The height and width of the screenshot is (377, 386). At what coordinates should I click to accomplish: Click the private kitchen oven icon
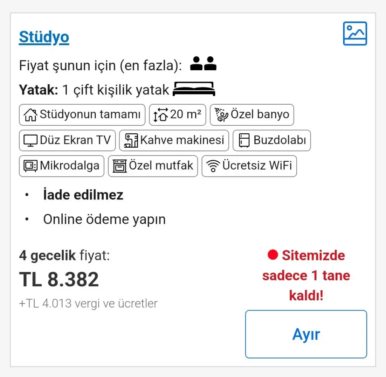tap(120, 166)
